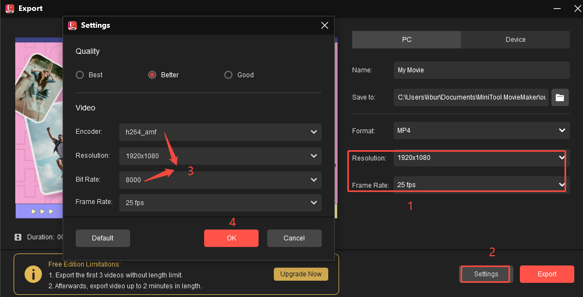Click the Export window app logo icon

(10, 8)
